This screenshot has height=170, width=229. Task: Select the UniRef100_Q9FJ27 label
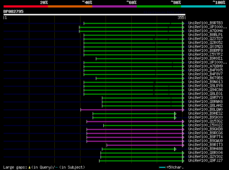tap(205, 161)
